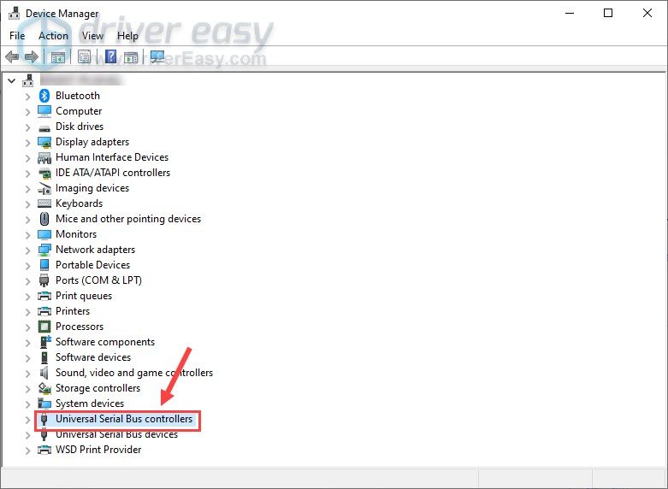
Task: Click the Forward arrow toolbar icon
Action: 31,57
